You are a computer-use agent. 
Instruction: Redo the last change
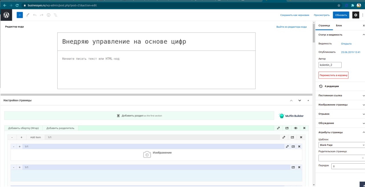point(42,15)
